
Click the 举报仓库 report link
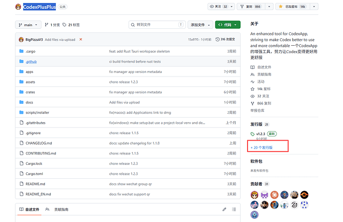[257, 111]
